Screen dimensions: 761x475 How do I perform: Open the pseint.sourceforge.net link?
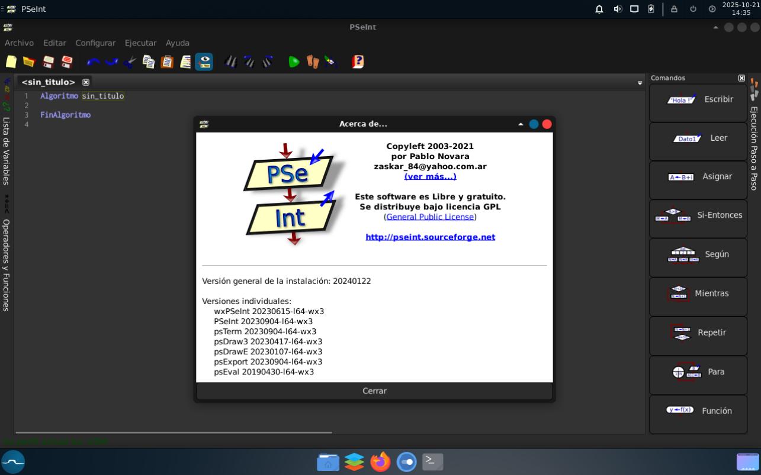[x=430, y=237]
